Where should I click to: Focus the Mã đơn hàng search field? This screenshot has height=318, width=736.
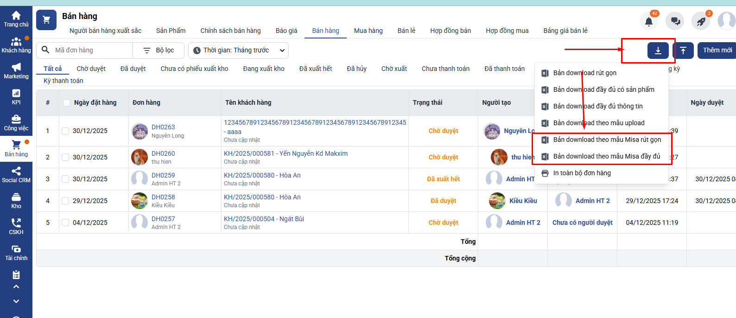coord(92,51)
